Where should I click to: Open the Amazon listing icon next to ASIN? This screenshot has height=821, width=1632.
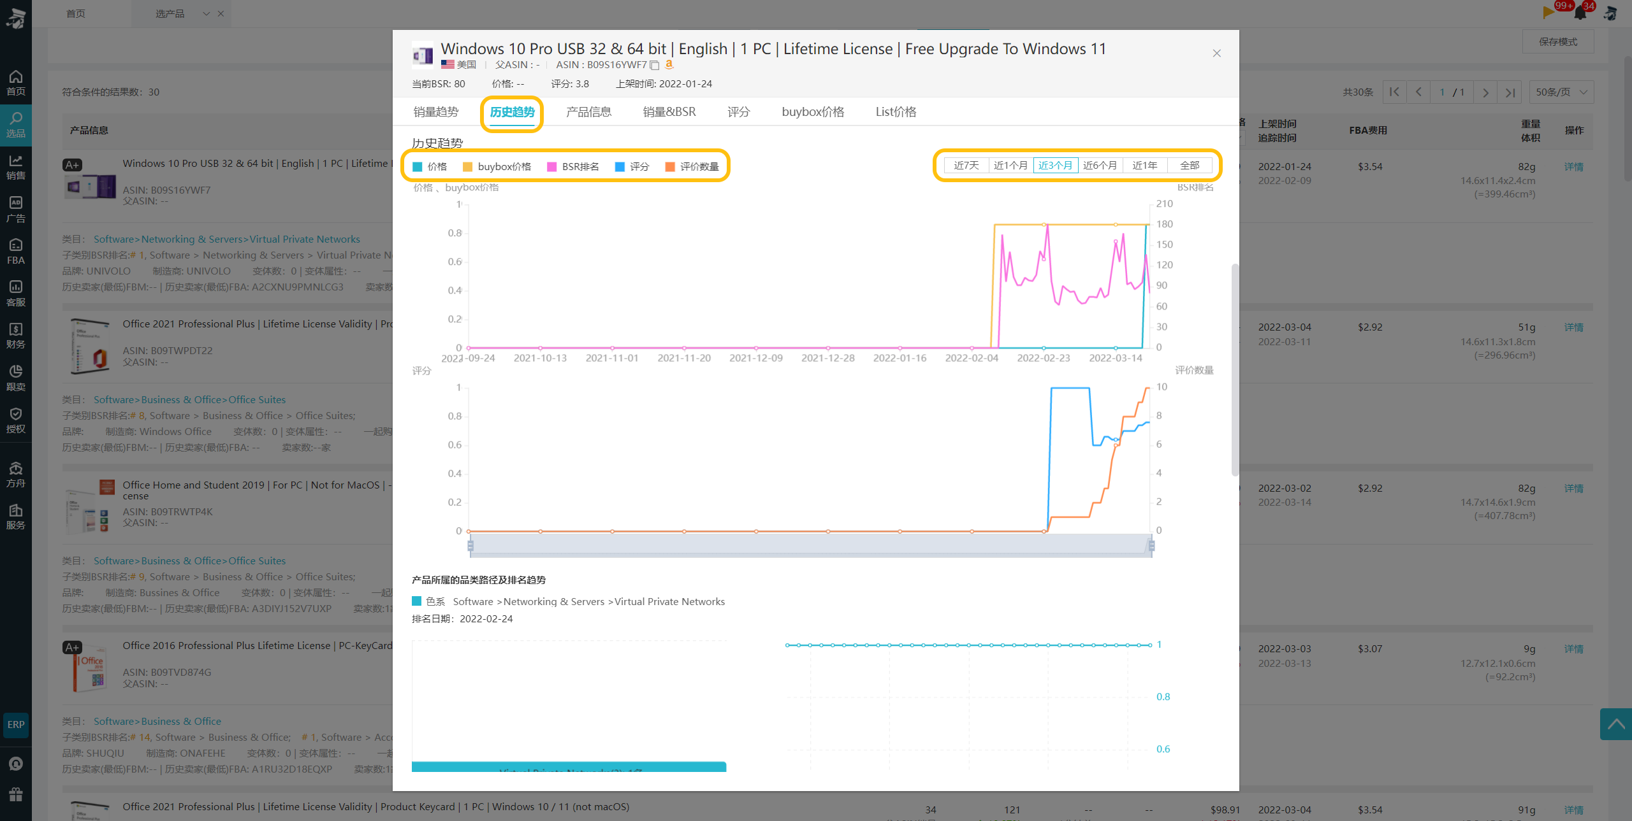click(669, 64)
